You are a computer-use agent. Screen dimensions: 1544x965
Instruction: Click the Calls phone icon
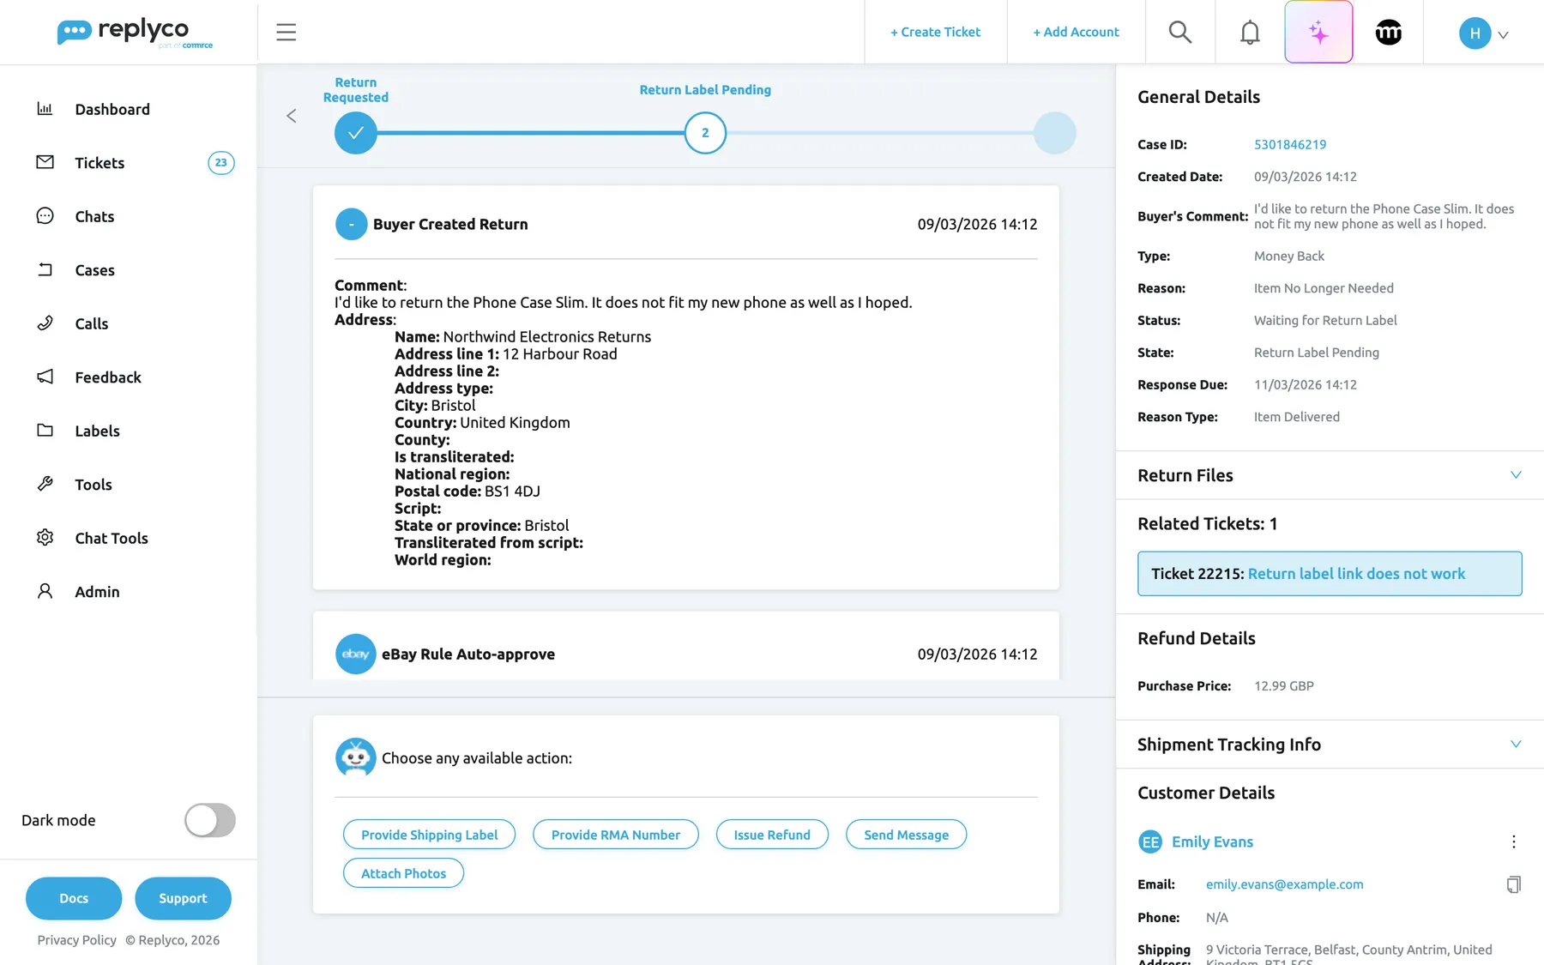[x=45, y=323]
